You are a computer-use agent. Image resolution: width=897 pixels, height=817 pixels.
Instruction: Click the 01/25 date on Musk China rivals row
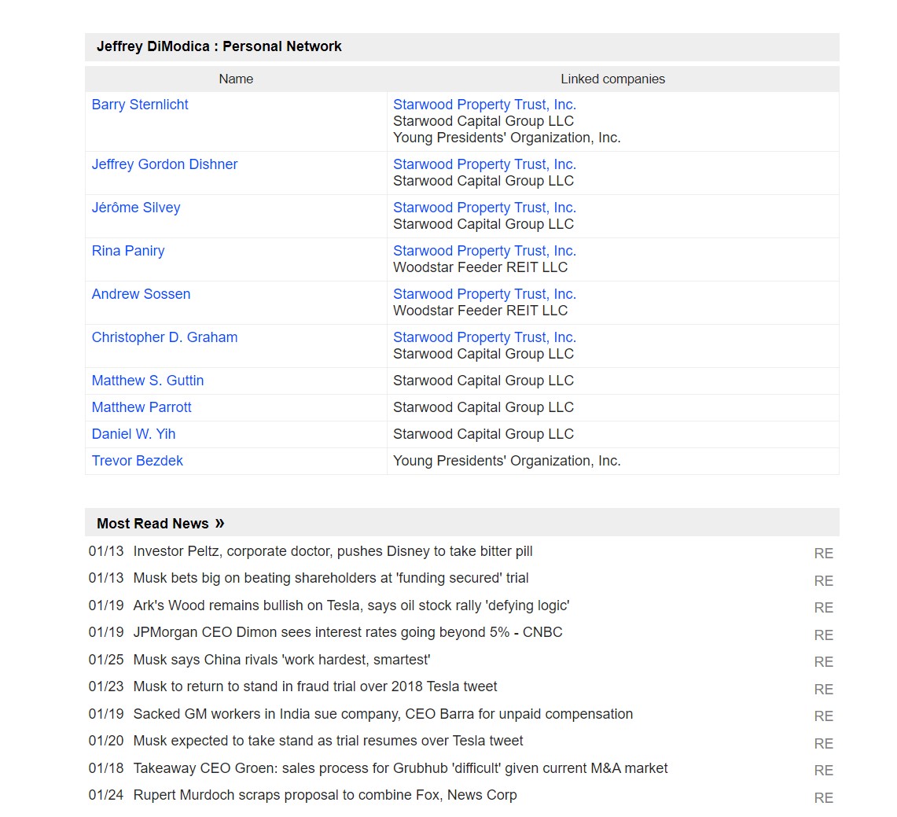(106, 661)
